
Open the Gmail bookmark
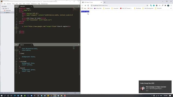click(x=90, y=8)
